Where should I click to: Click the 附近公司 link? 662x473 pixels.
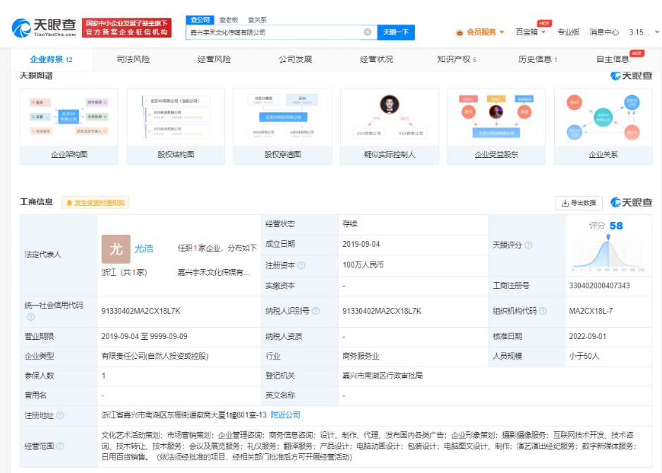pos(285,414)
